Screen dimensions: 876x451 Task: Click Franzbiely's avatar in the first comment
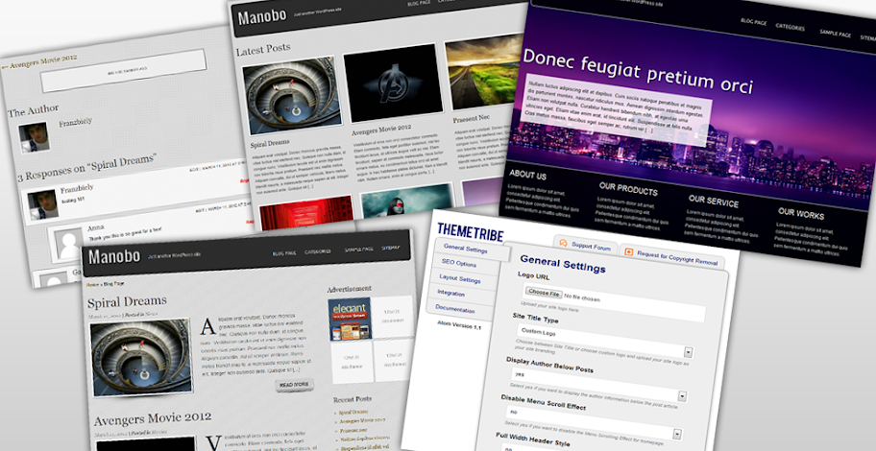(42, 203)
